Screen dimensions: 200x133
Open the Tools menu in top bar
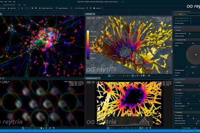click(10, 1)
